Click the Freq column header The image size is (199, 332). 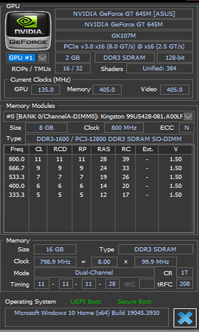[16, 149]
